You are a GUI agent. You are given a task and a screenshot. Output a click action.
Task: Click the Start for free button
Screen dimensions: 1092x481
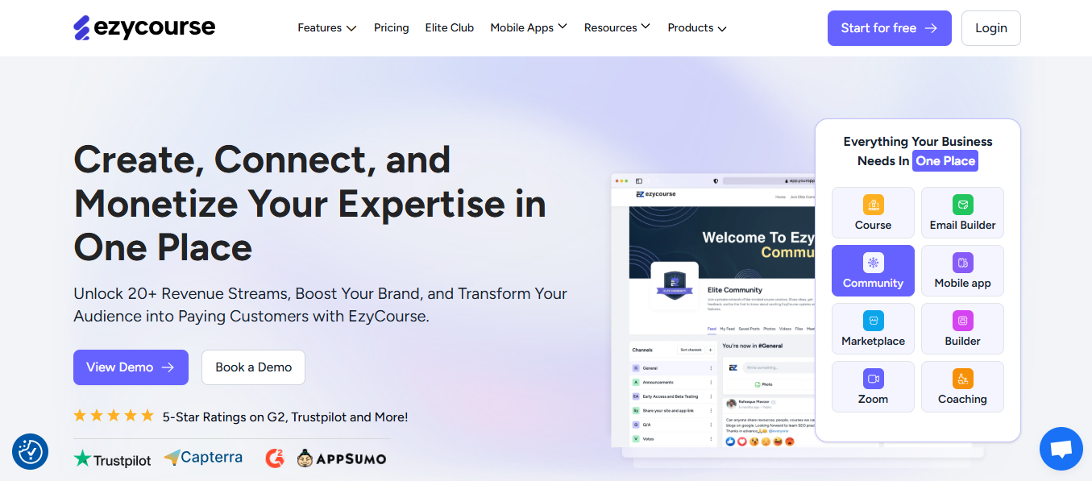889,28
